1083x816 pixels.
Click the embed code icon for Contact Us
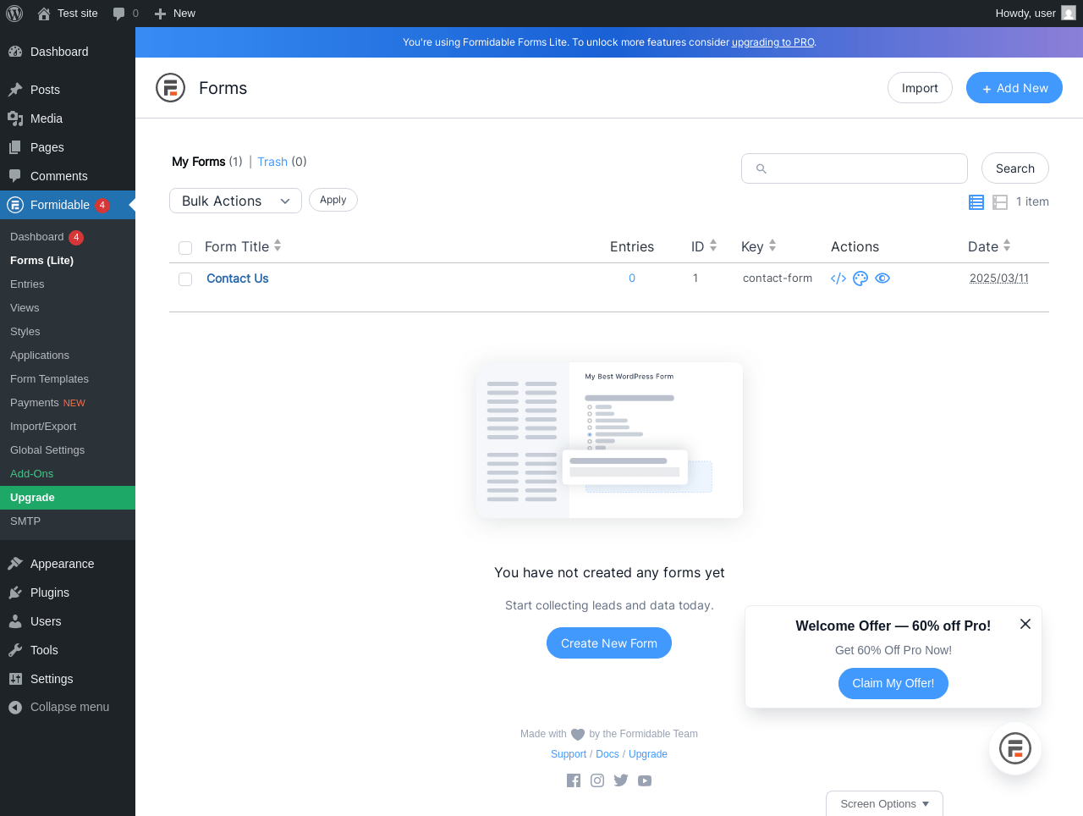pyautogui.click(x=838, y=278)
